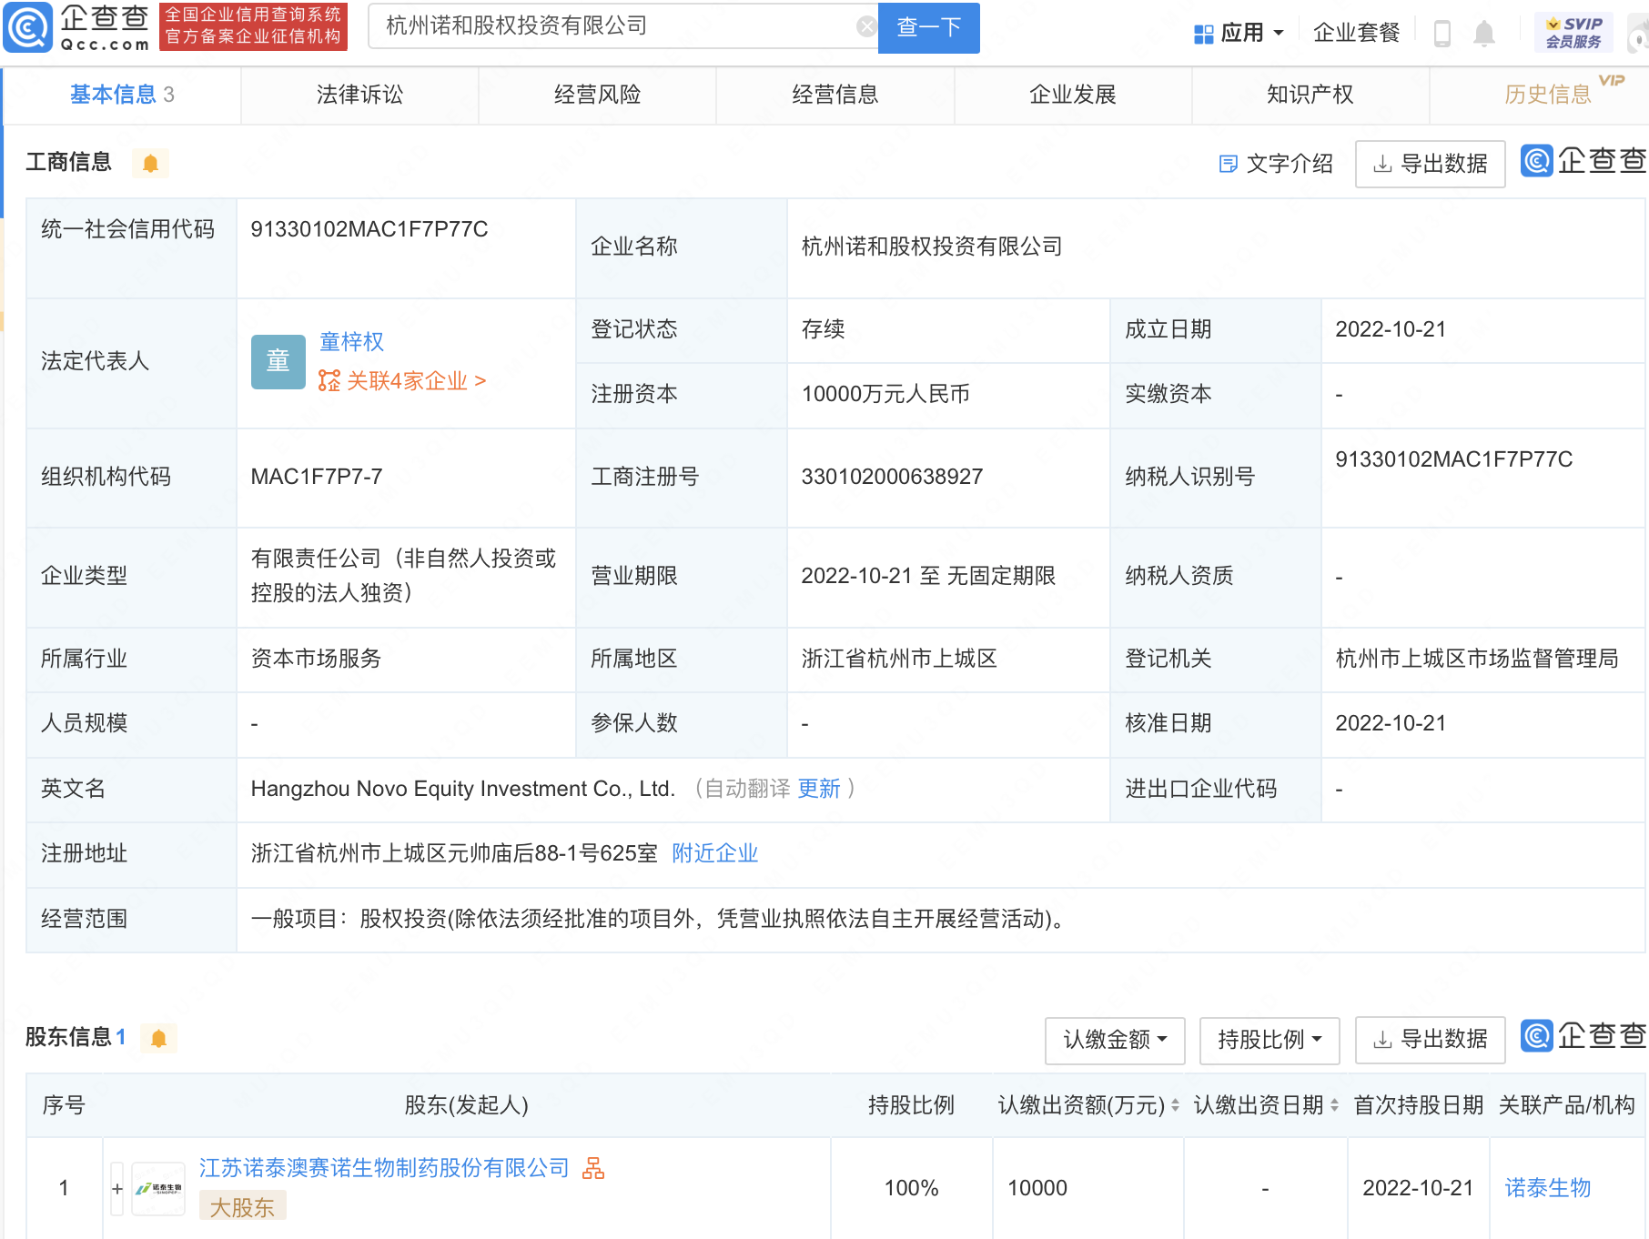The image size is (1649, 1239).
Task: Click the 童 avatar tile
Action: coord(278,362)
